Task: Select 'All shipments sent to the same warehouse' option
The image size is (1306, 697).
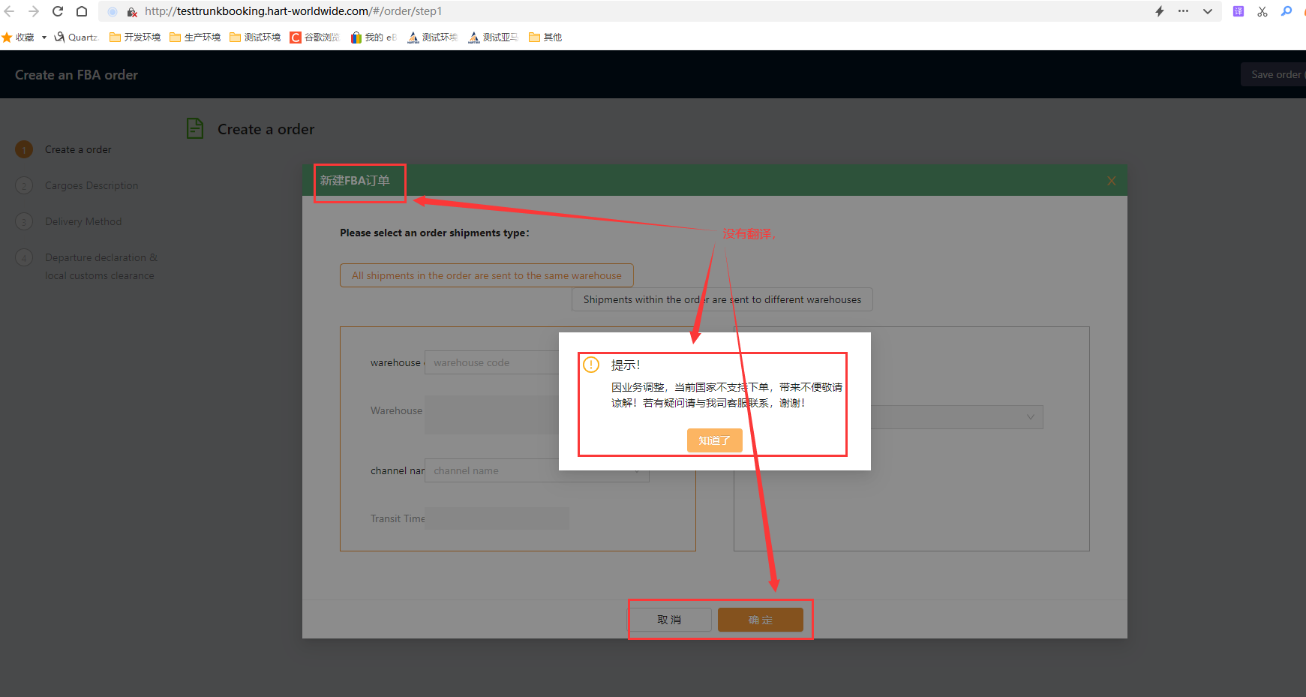Action: point(486,275)
